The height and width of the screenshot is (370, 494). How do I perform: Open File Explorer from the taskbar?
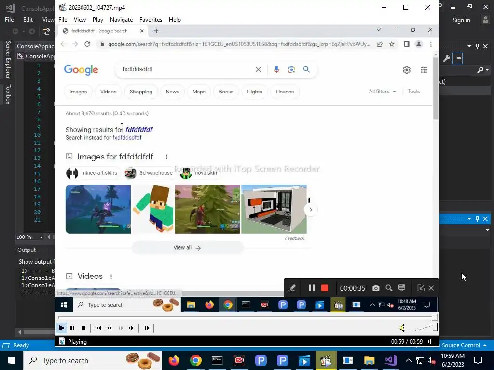[x=369, y=360]
